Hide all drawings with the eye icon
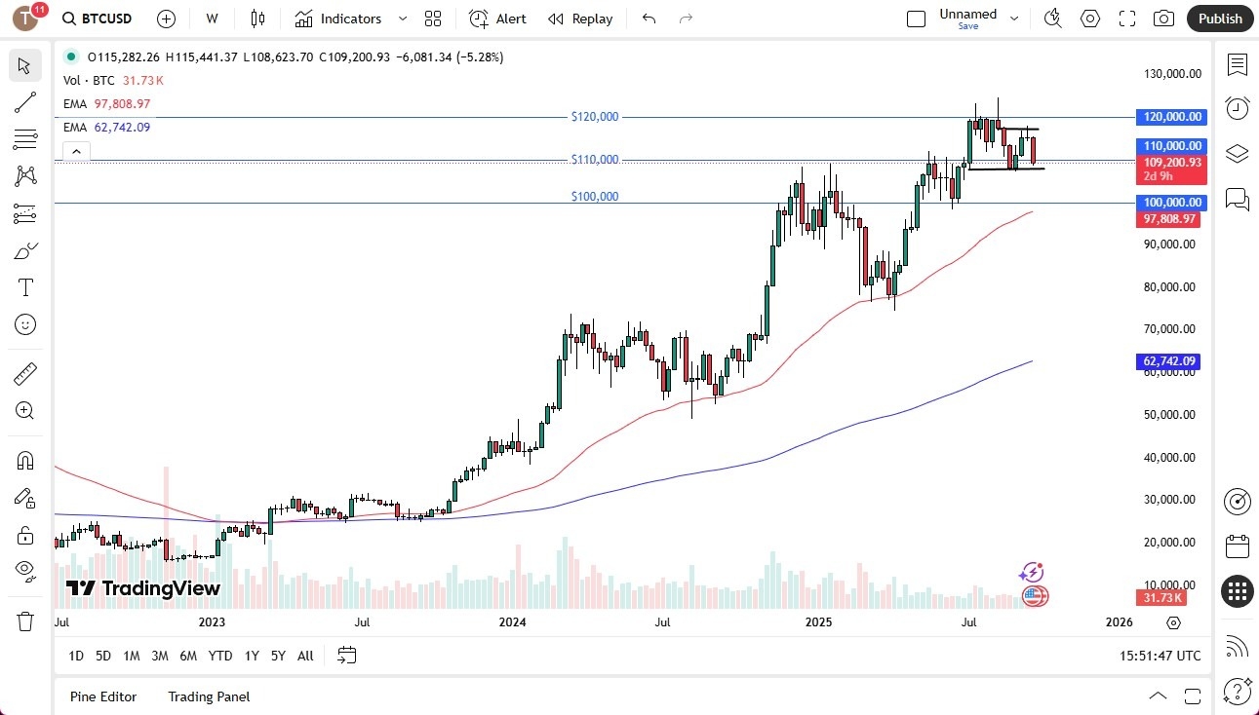The height and width of the screenshot is (715, 1259). 24,571
